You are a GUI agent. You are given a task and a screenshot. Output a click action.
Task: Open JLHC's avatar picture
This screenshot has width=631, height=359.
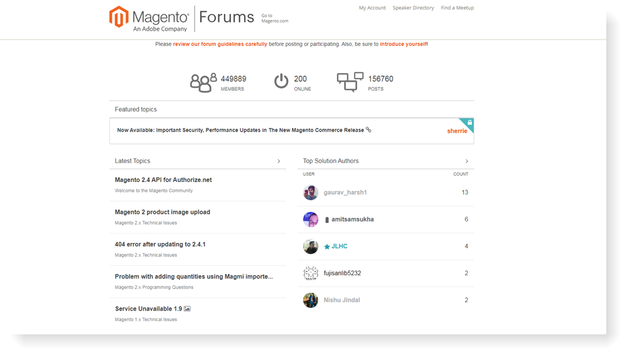(x=310, y=246)
